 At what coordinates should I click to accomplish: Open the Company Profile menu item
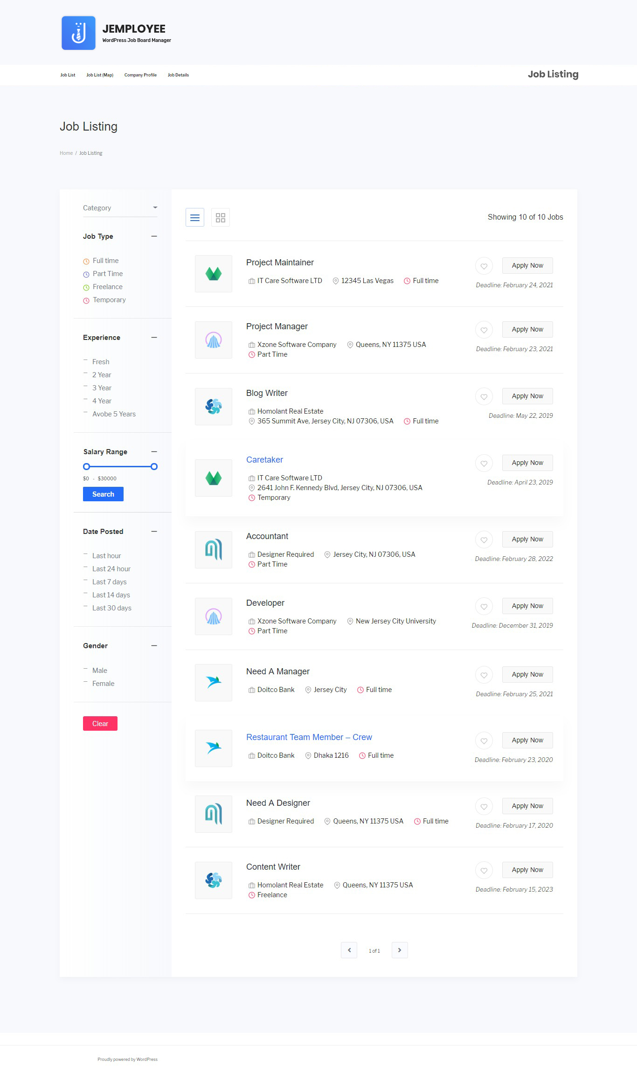click(140, 75)
